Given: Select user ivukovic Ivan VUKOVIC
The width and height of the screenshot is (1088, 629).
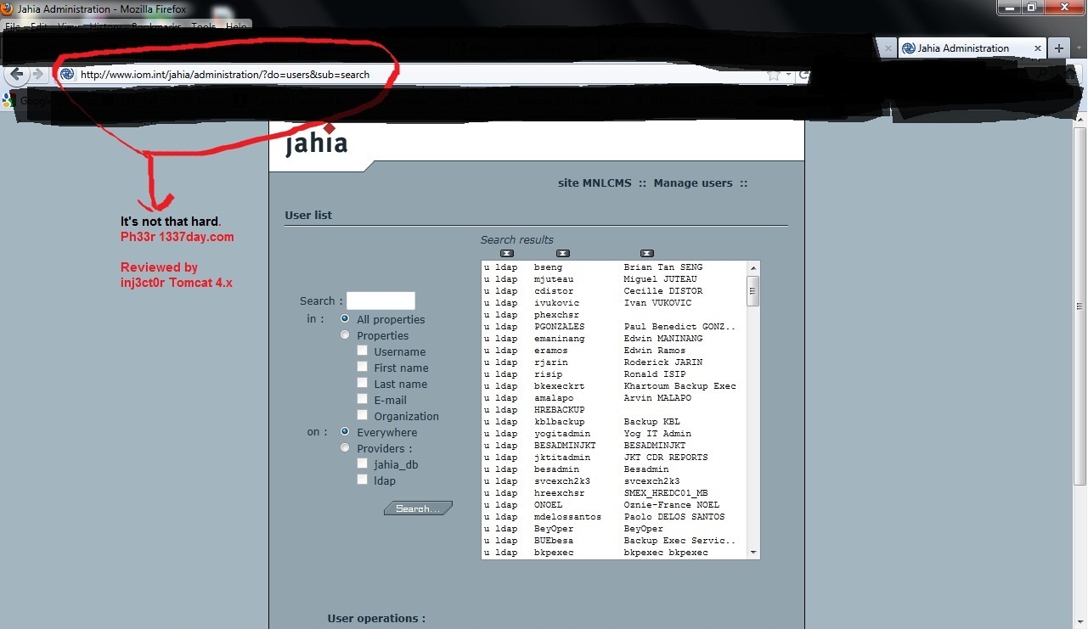Looking at the screenshot, I should [x=613, y=303].
